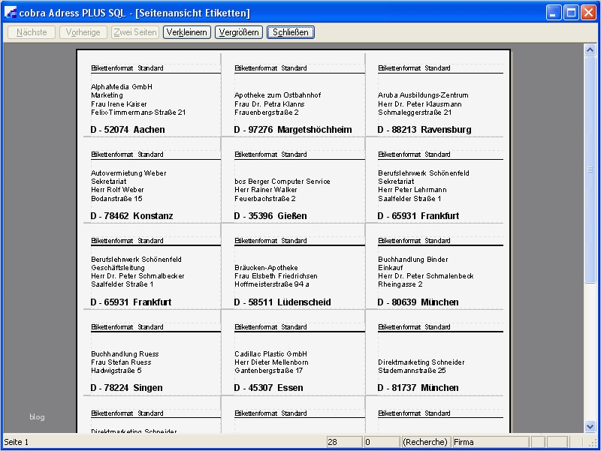Click 'Hoffmeisterstraße 94 a' text
Image resolution: width=601 pixels, height=451 pixels.
coord(272,284)
